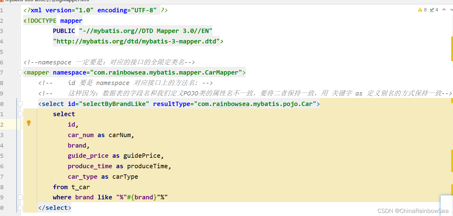This screenshot has width=453, height=216.
Task: Click the mapper word after DOCTYPE
Action: 71,21
